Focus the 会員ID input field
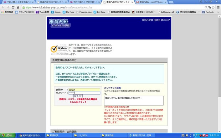 click(84, 90)
